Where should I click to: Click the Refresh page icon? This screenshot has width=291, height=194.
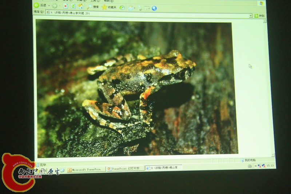73,6
